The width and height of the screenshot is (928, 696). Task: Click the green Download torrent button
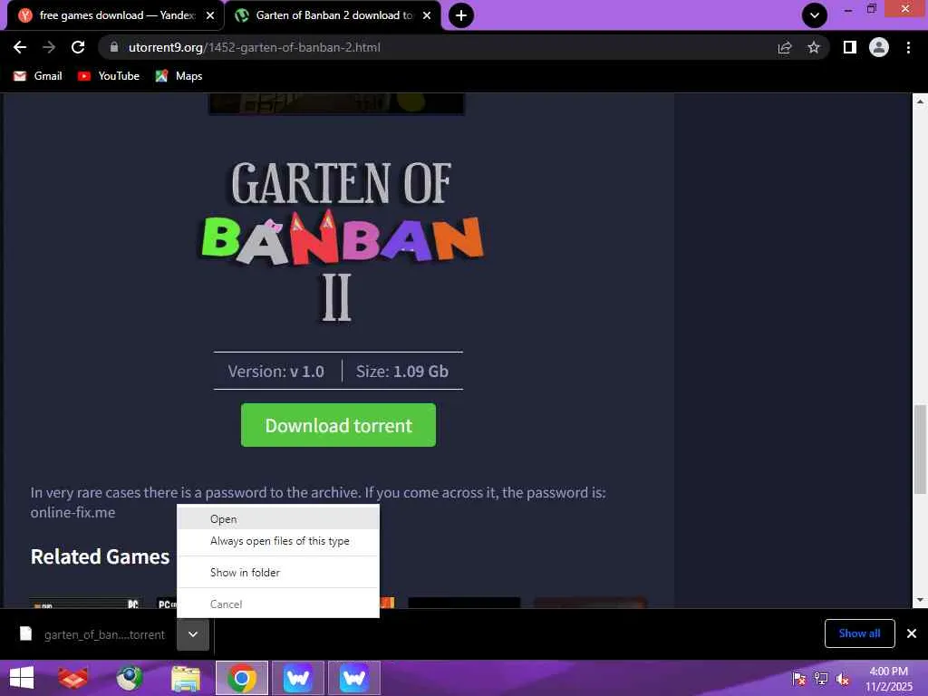pyautogui.click(x=339, y=425)
